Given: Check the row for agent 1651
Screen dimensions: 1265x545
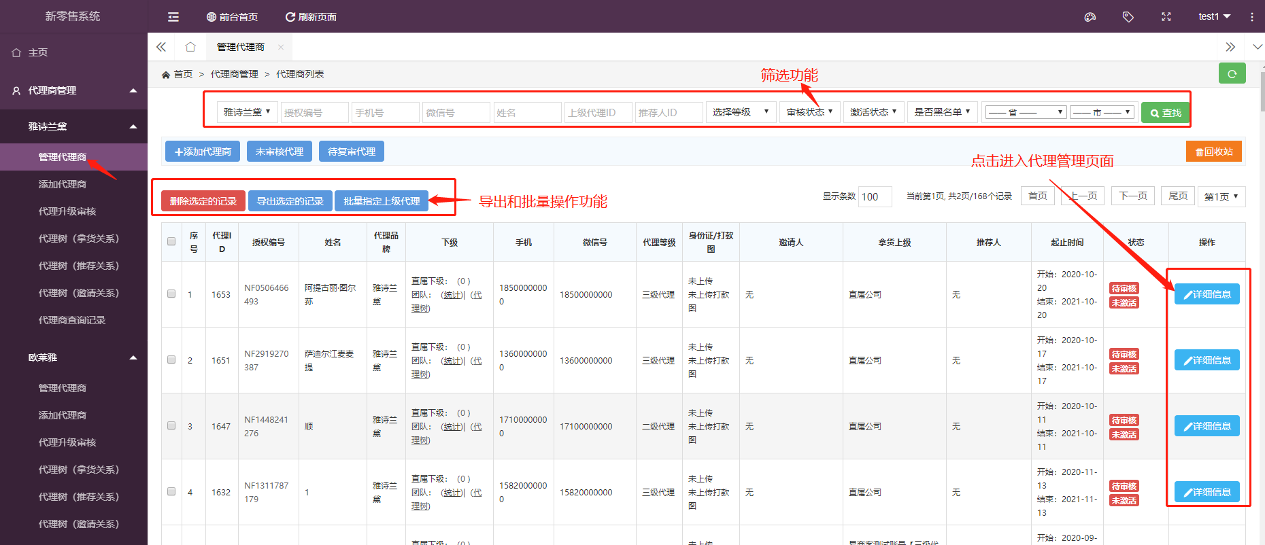Looking at the screenshot, I should (x=171, y=359).
